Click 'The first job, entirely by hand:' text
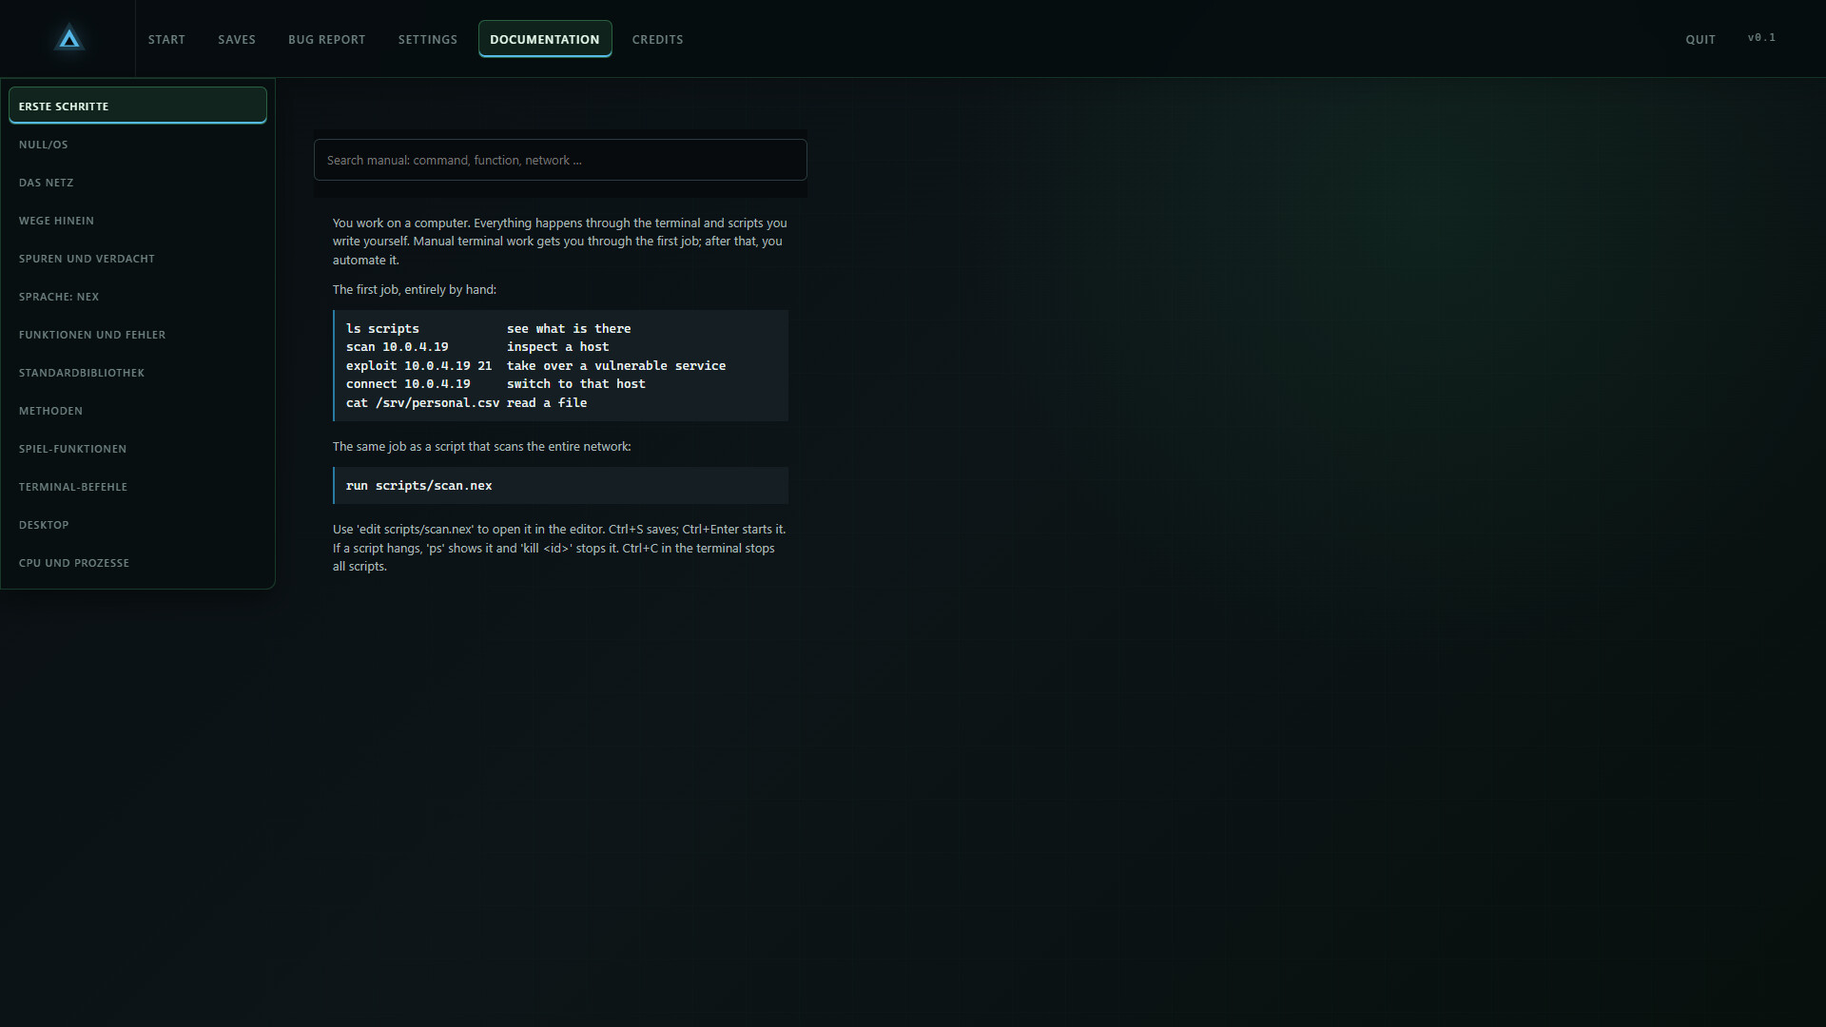 [415, 290]
